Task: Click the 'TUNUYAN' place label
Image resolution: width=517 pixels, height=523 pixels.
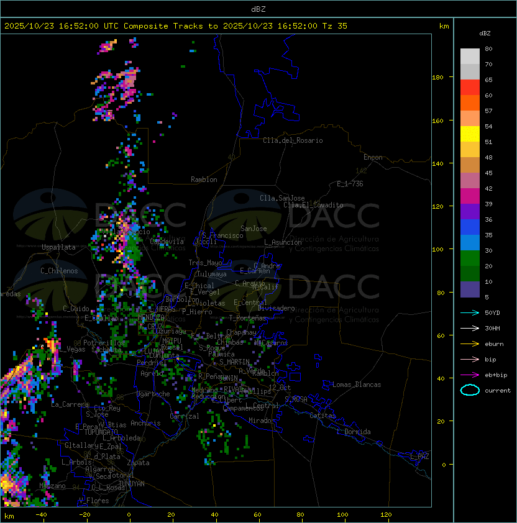Action: pyautogui.click(x=132, y=484)
